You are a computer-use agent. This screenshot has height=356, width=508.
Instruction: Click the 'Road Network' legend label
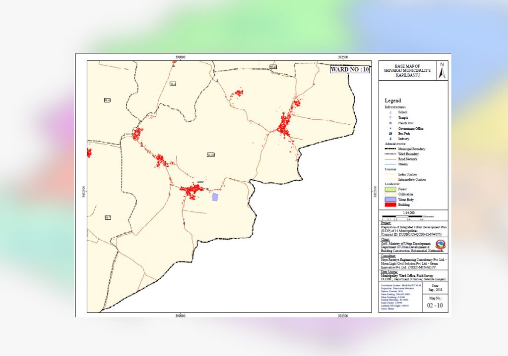click(x=408, y=159)
